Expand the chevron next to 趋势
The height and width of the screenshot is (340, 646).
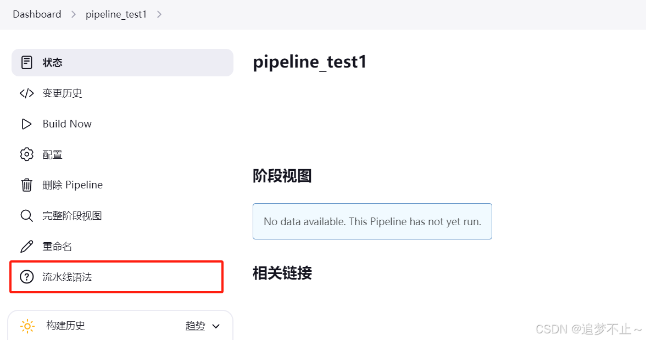click(216, 326)
